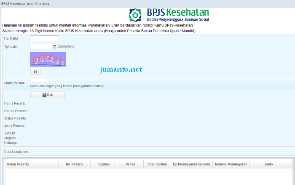Click the No. Kartu input field

44,38
